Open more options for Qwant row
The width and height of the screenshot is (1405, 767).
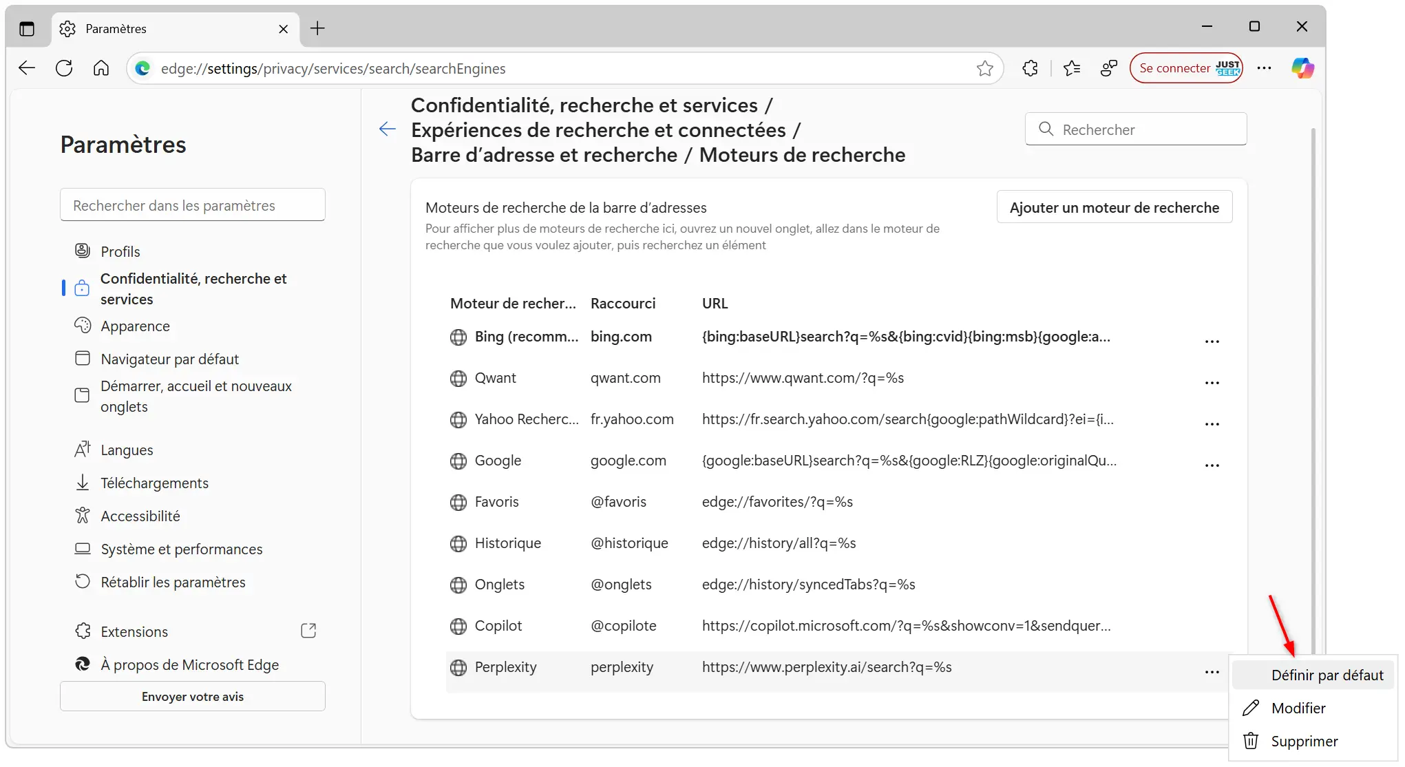(1212, 382)
